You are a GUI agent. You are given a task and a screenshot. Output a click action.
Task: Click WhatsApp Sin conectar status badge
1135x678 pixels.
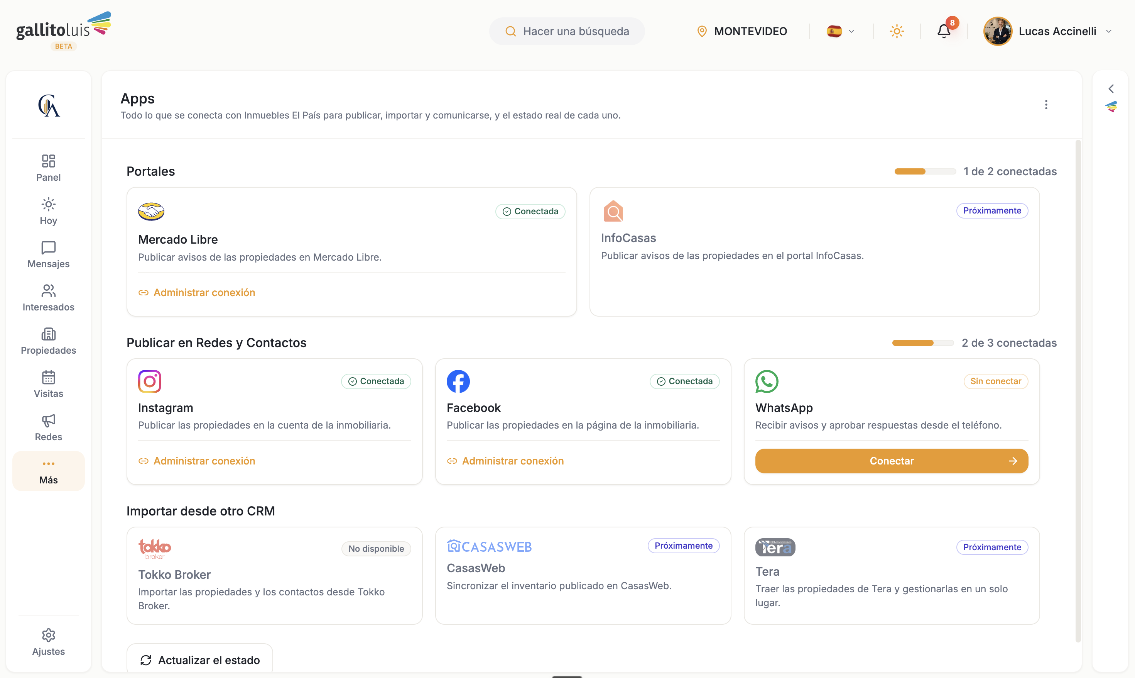995,381
